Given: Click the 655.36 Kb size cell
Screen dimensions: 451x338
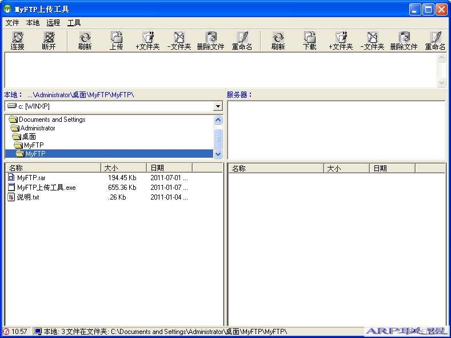Looking at the screenshot, I should (122, 188).
